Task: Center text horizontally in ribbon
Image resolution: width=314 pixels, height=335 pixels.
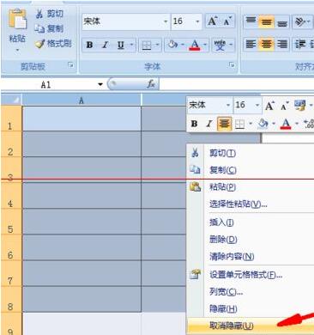Action: [267, 45]
